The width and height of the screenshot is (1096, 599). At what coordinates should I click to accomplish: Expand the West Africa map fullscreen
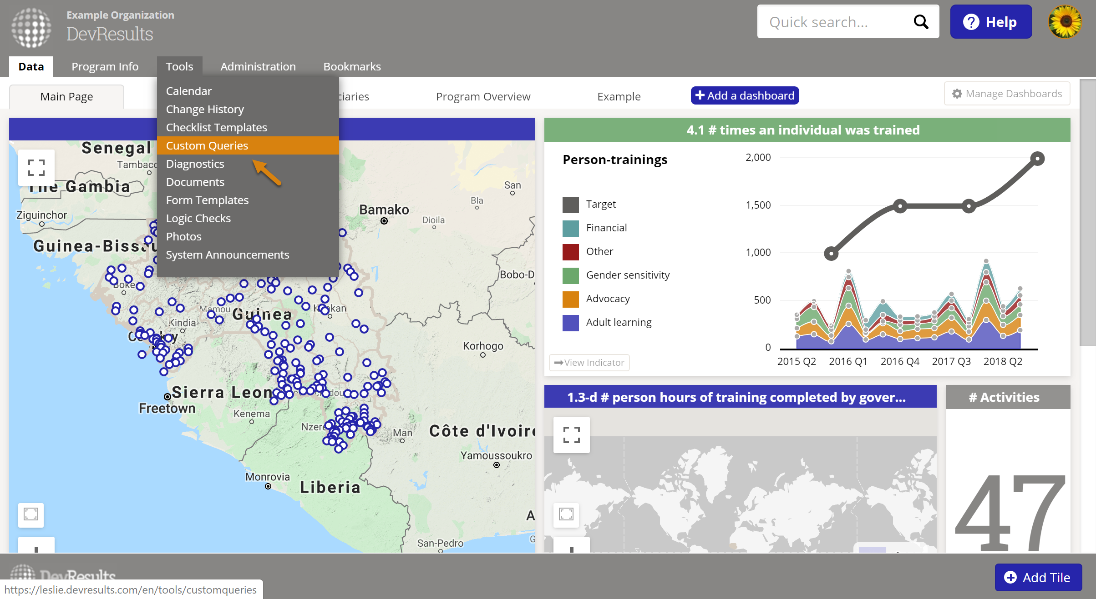tap(36, 167)
